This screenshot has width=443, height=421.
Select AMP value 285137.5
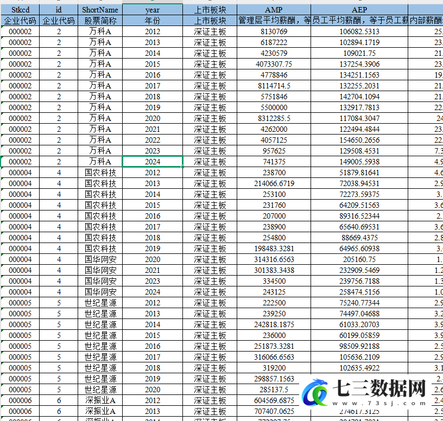(274, 390)
